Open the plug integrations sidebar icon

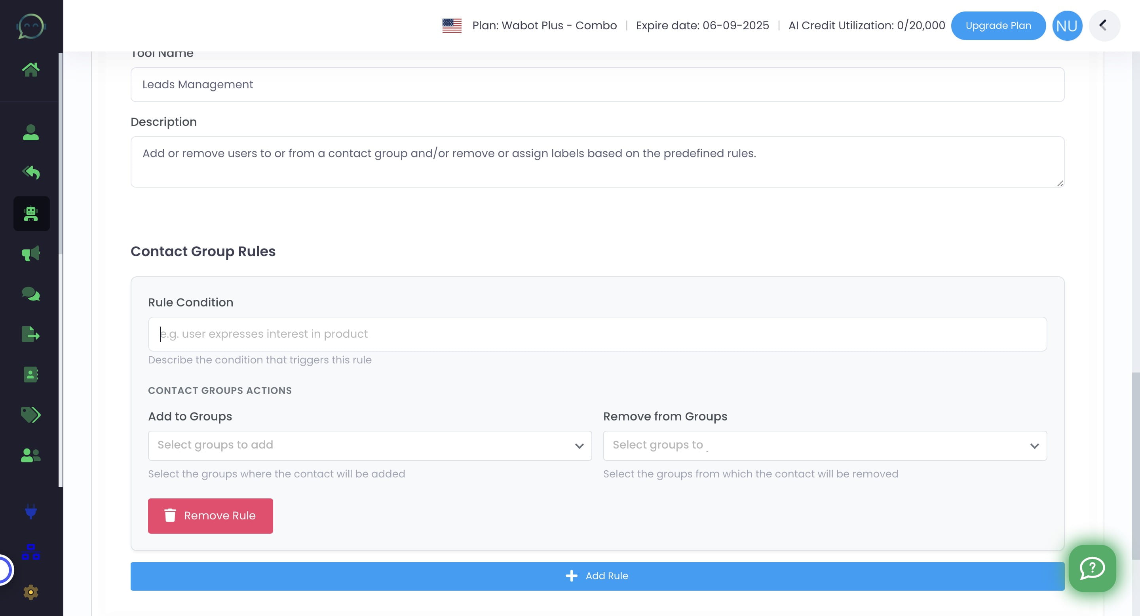(30, 511)
